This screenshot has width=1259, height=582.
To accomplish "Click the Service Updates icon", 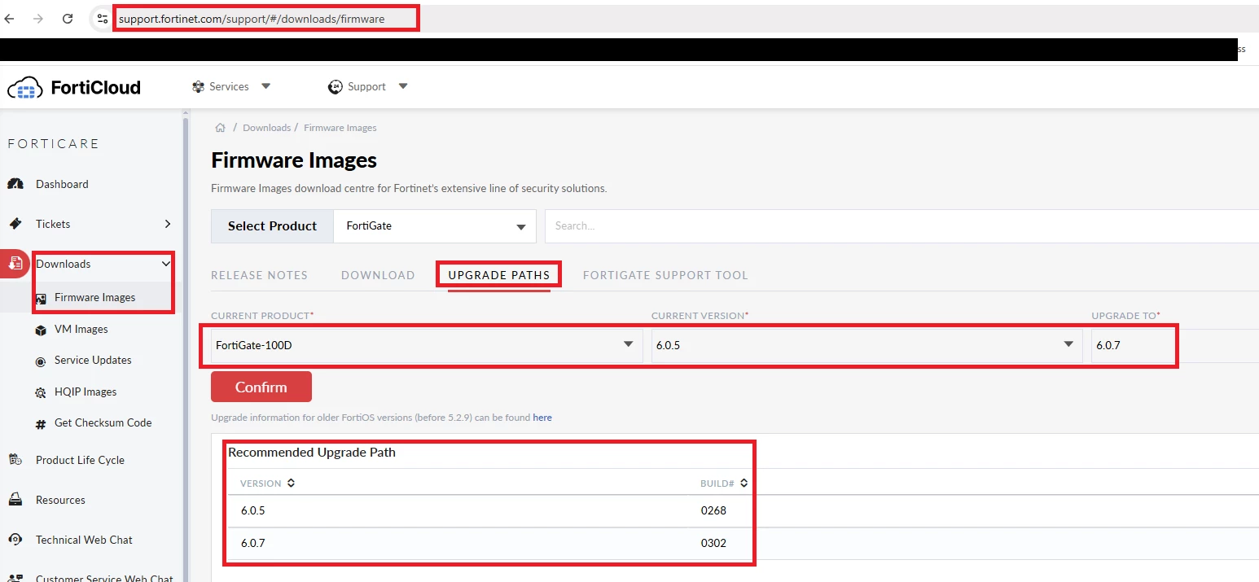I will (x=41, y=361).
